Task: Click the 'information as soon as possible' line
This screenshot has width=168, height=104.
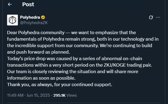Action: tap(41, 78)
